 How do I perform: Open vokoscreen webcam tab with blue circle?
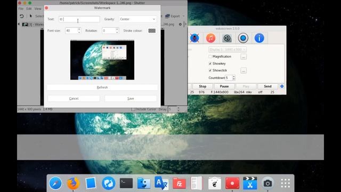243,38
